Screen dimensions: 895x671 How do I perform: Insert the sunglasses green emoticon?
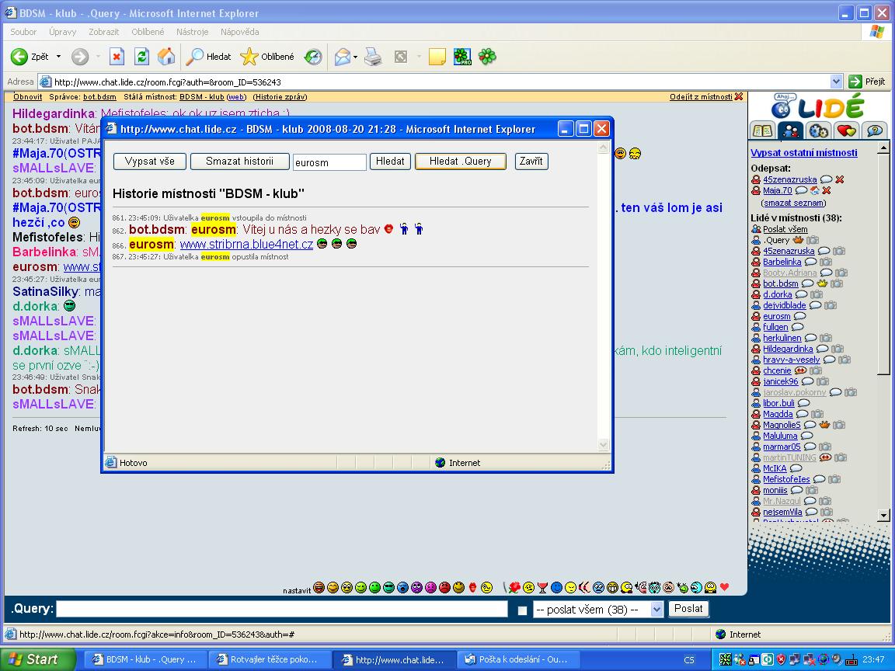coord(388,588)
